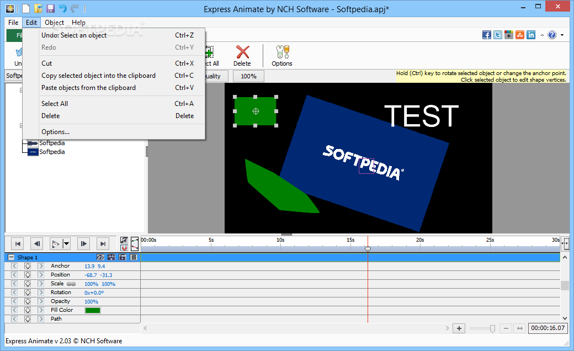Viewport: 574px width, 351px height.
Task: Click the Google plus share icon
Action: [508, 35]
